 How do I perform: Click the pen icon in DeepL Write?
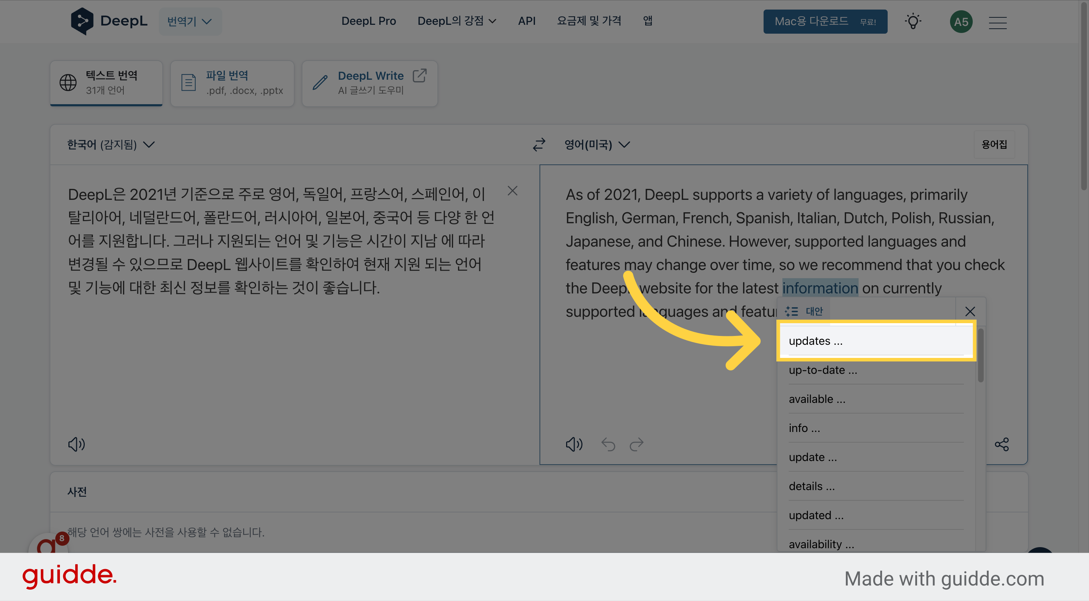pos(320,83)
